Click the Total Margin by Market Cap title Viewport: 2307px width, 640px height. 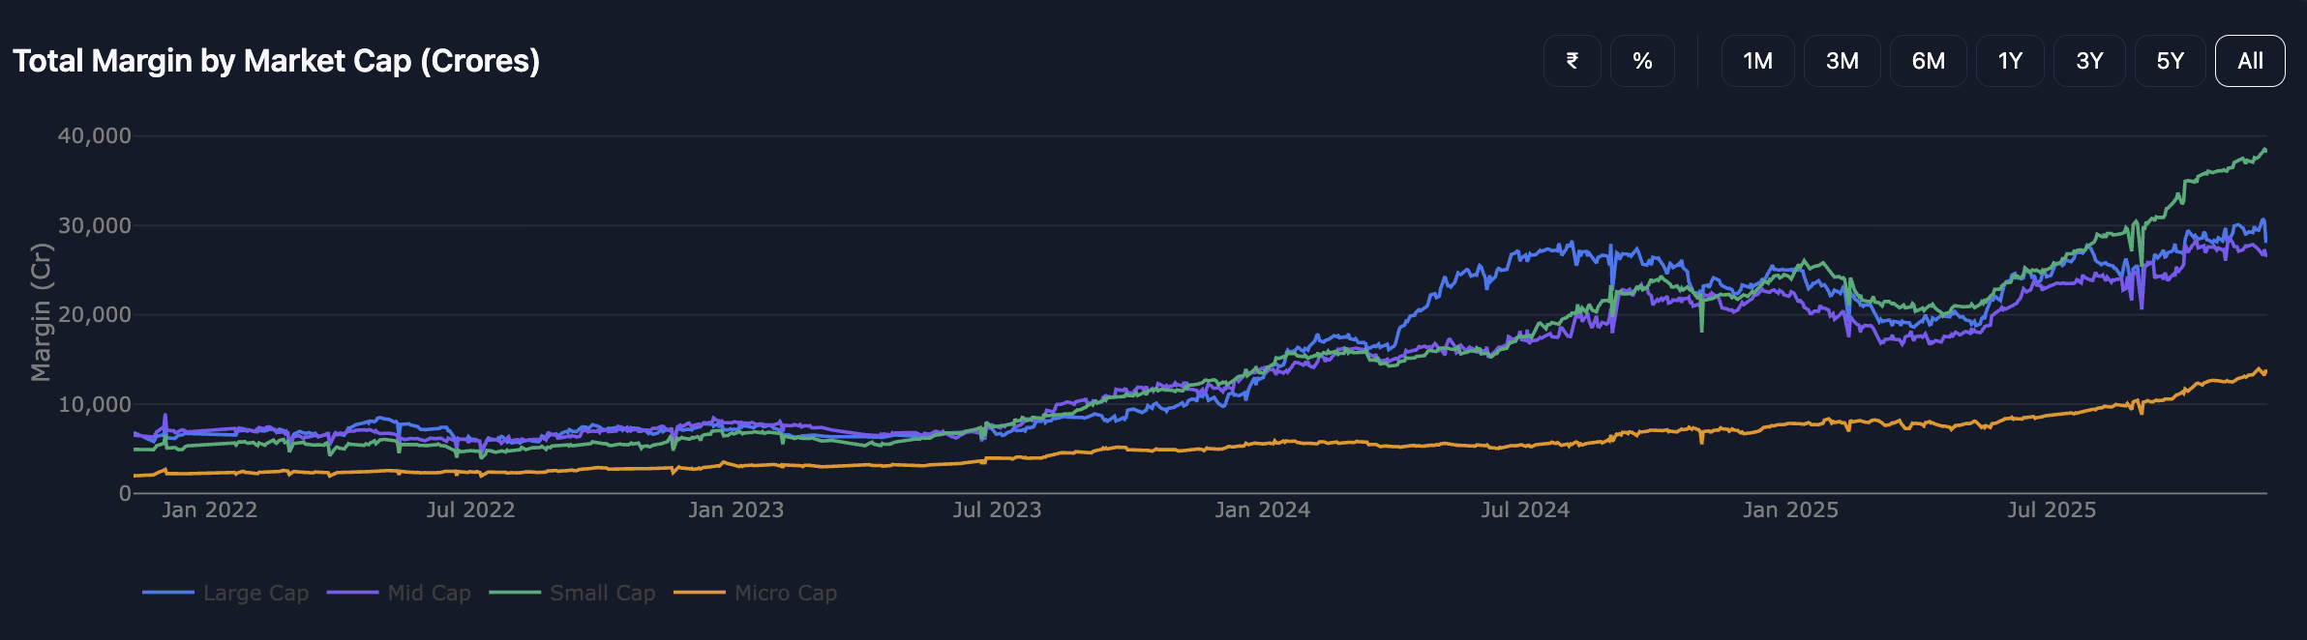tap(277, 61)
